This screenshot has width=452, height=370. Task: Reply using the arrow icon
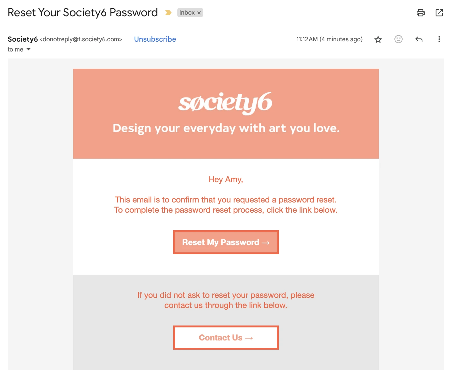[419, 39]
